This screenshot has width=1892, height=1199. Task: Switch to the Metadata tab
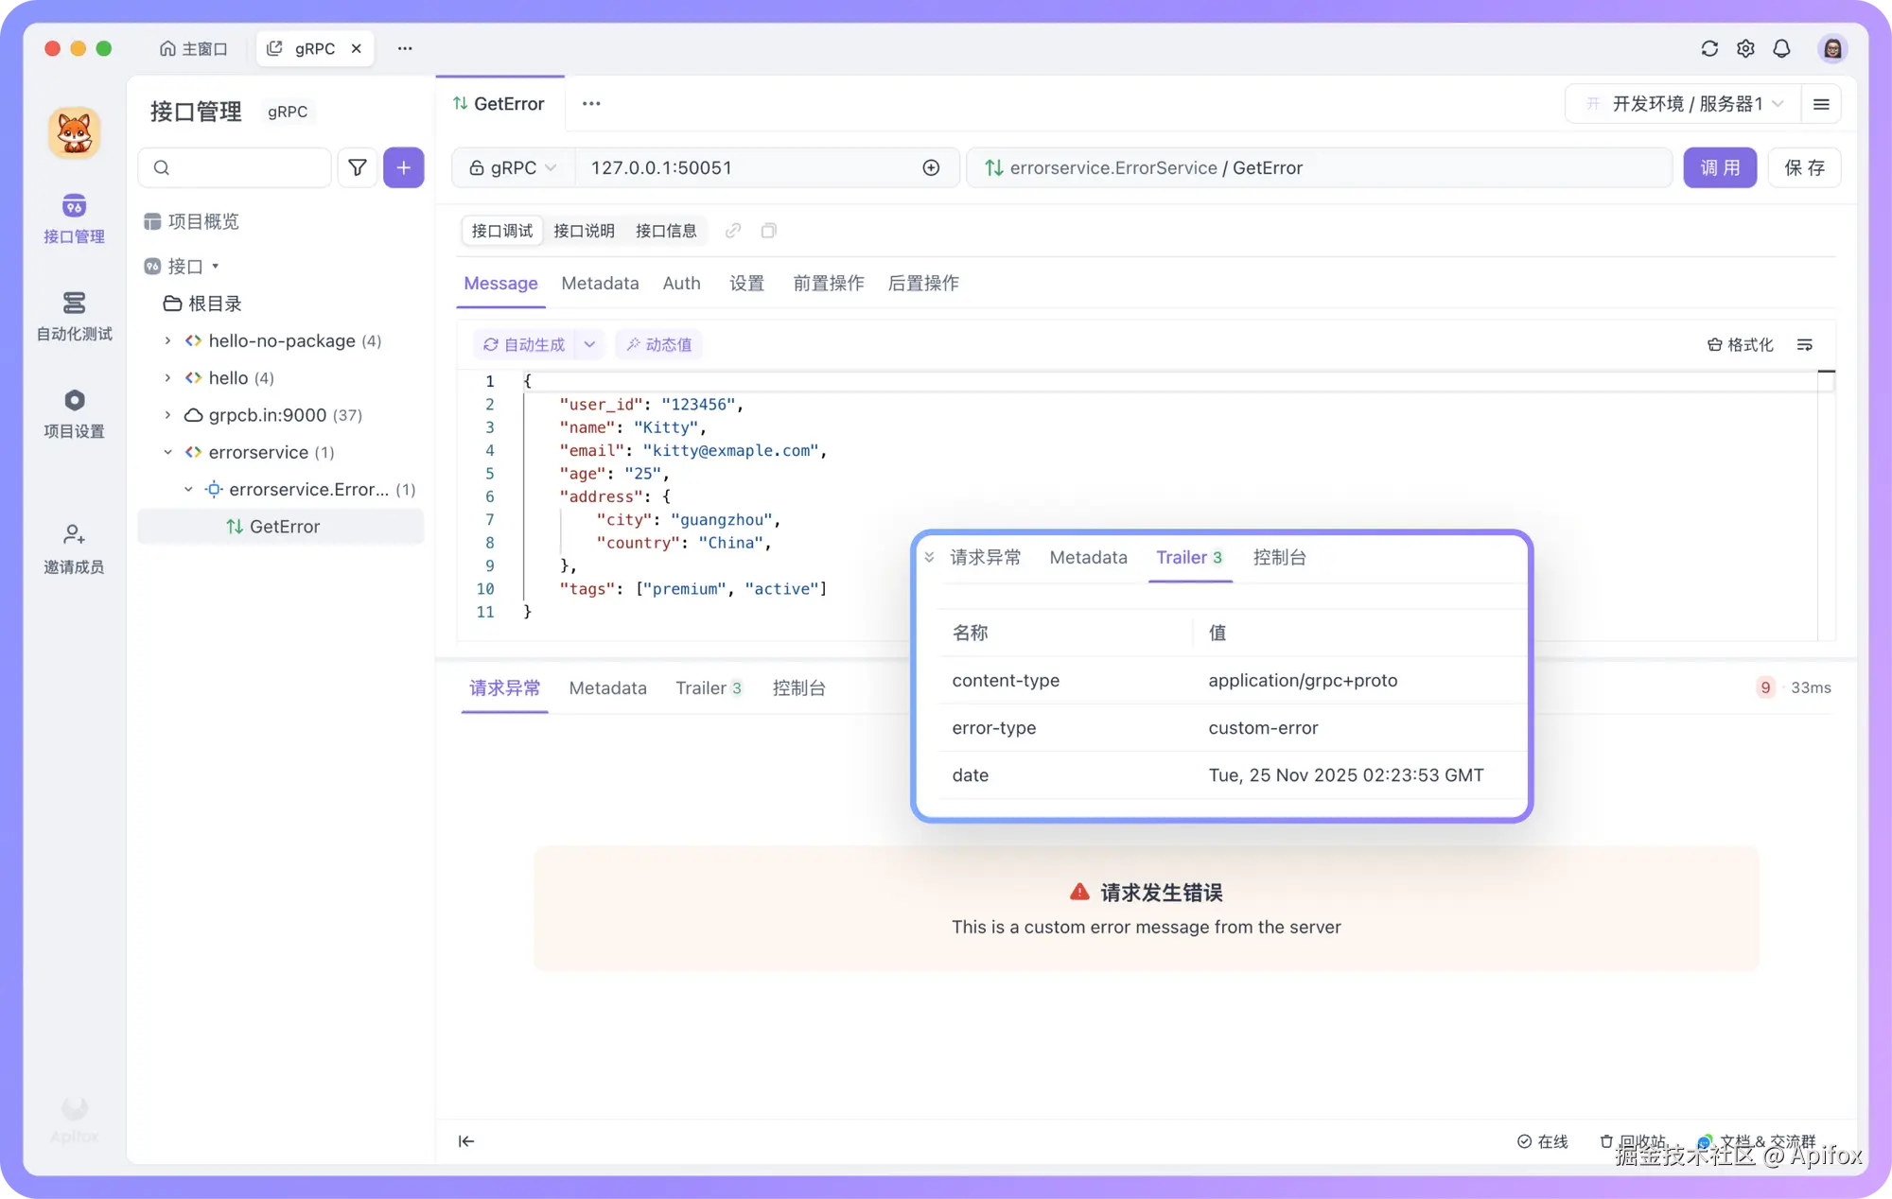point(600,284)
